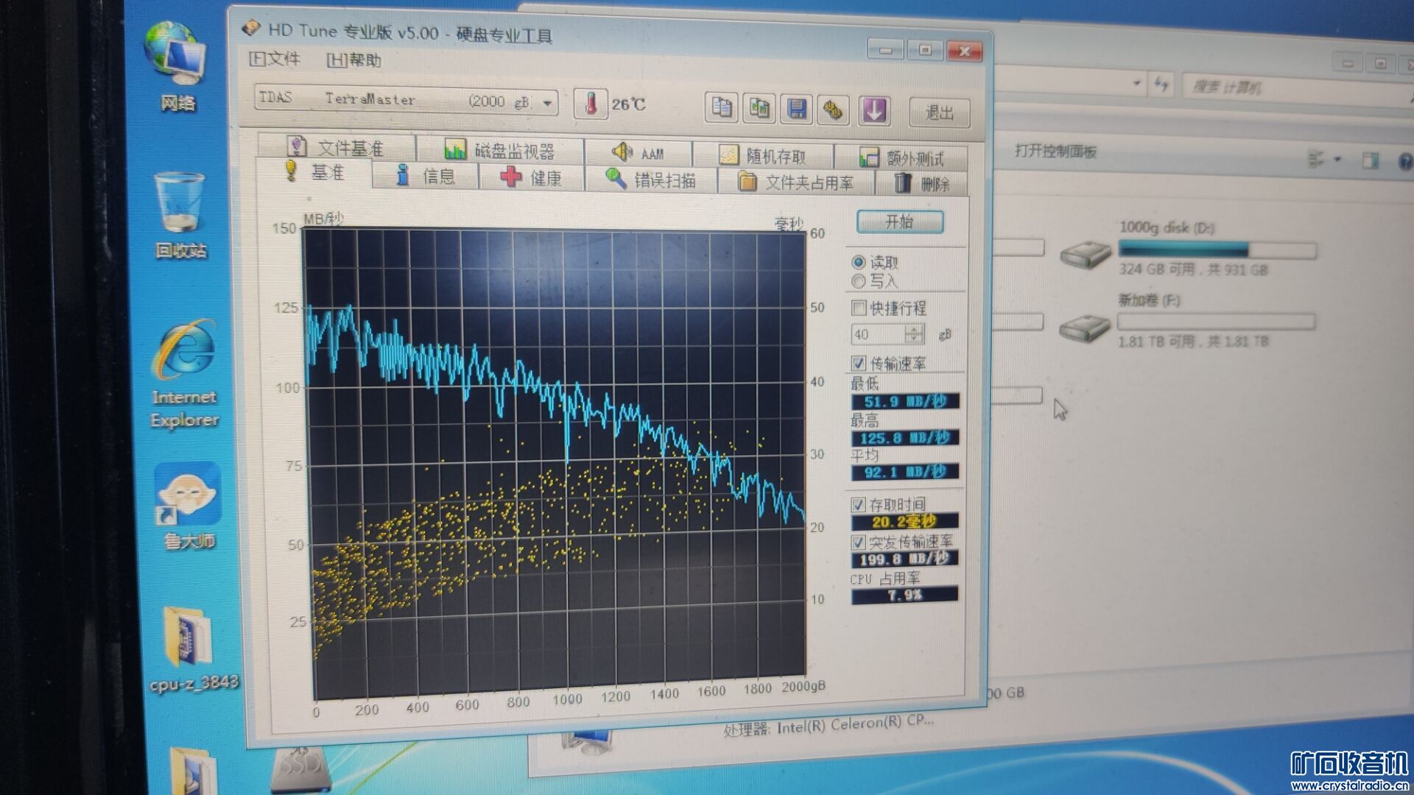Toggle 突发传输速率 burst rate checkbox
Image resolution: width=1414 pixels, height=795 pixels.
click(x=858, y=543)
